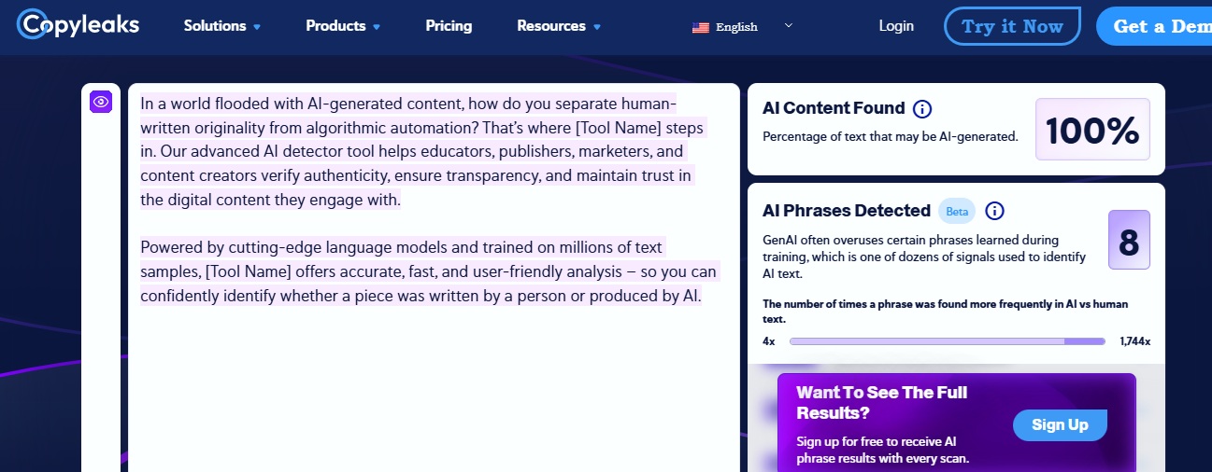This screenshot has height=472, width=1212.
Task: Open info icon beside AI Content Found
Action: coord(922,109)
